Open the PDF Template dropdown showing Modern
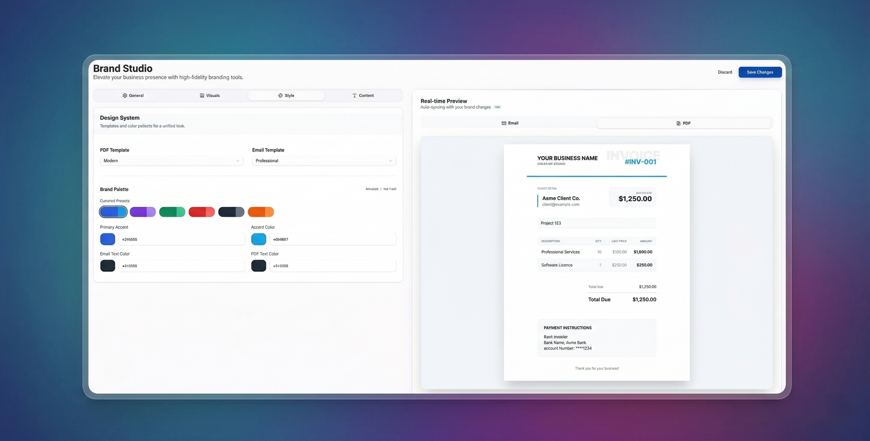870x441 pixels. coord(171,161)
